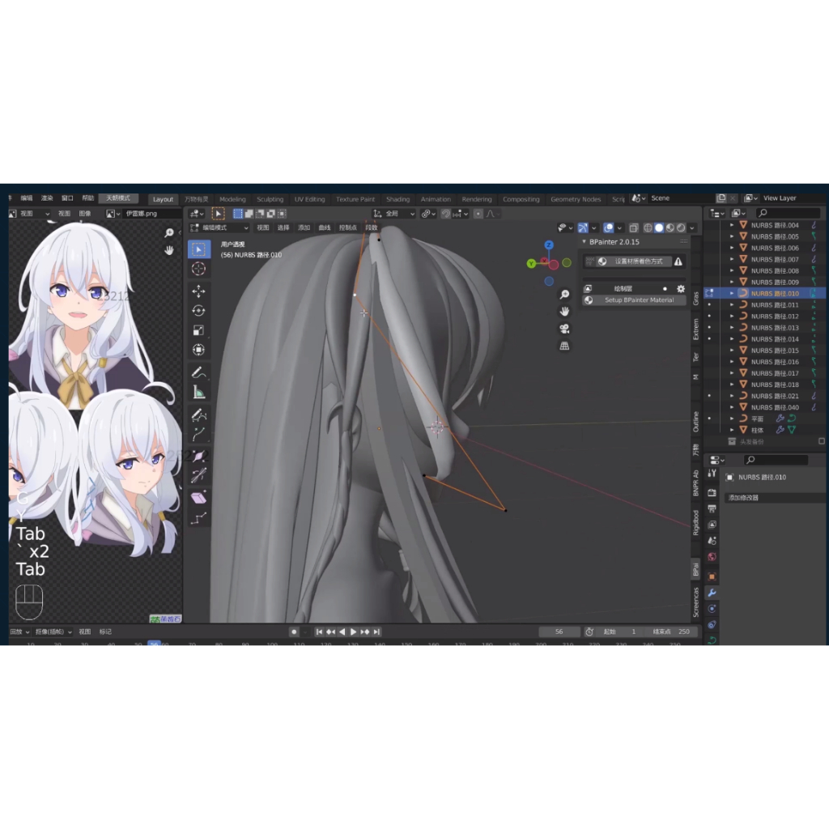
Task: Collapse the BPainter 2.0.15 panel
Action: pos(585,241)
